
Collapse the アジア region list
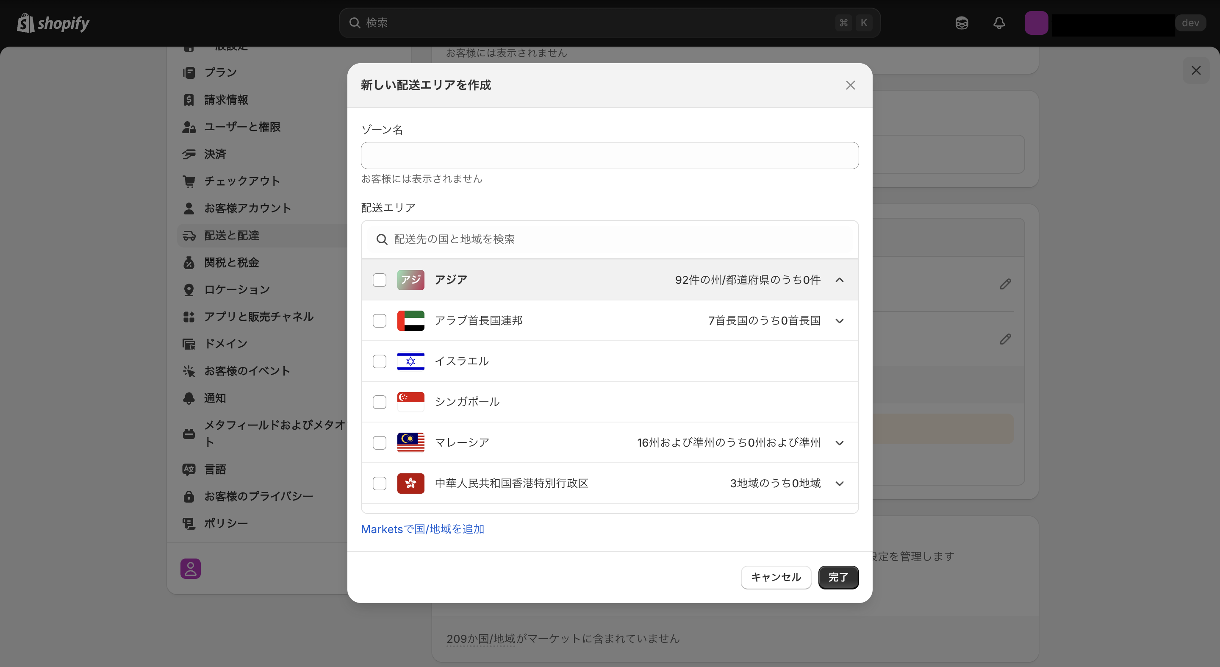pyautogui.click(x=839, y=280)
